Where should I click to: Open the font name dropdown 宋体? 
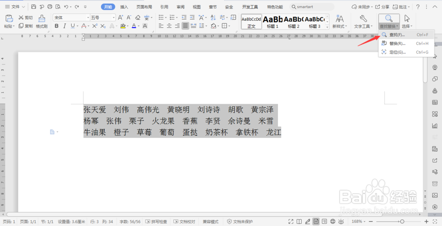88,18
